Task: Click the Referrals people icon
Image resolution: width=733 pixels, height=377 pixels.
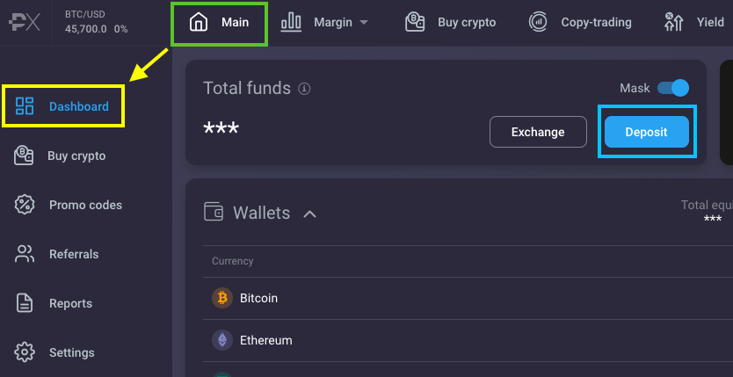Action: (25, 254)
